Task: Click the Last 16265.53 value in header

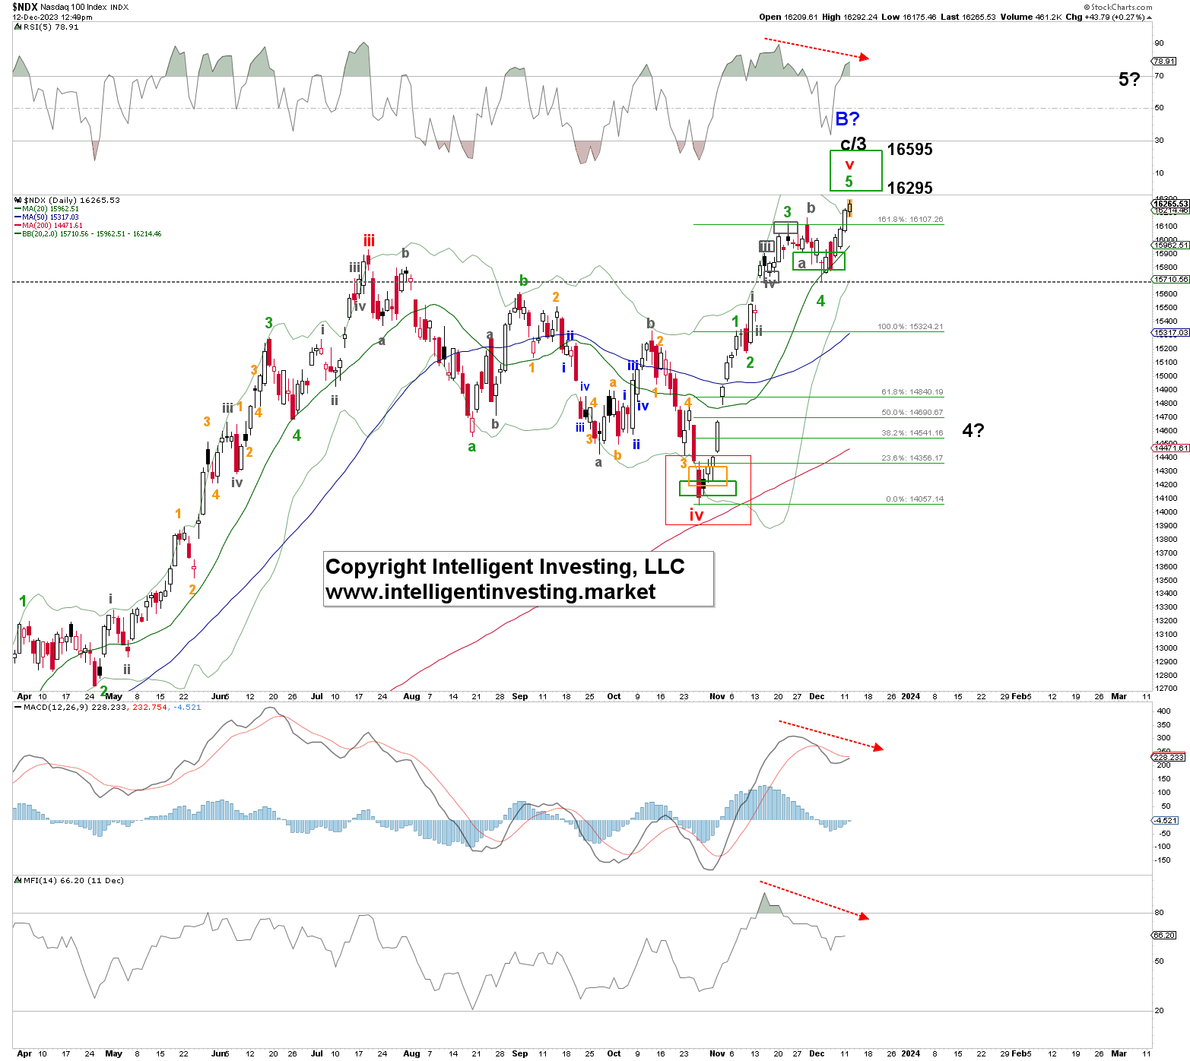Action: tap(968, 17)
